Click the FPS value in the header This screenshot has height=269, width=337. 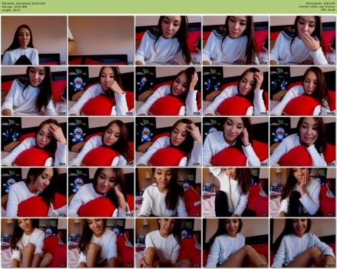click(328, 10)
